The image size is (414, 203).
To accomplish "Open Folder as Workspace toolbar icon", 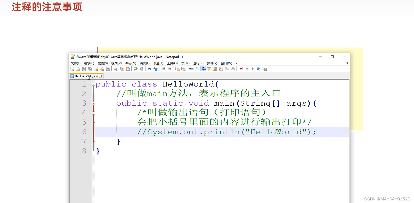I will coord(227,69).
